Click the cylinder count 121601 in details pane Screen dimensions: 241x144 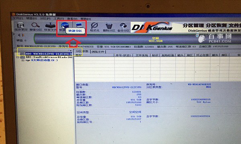(x=137, y=92)
